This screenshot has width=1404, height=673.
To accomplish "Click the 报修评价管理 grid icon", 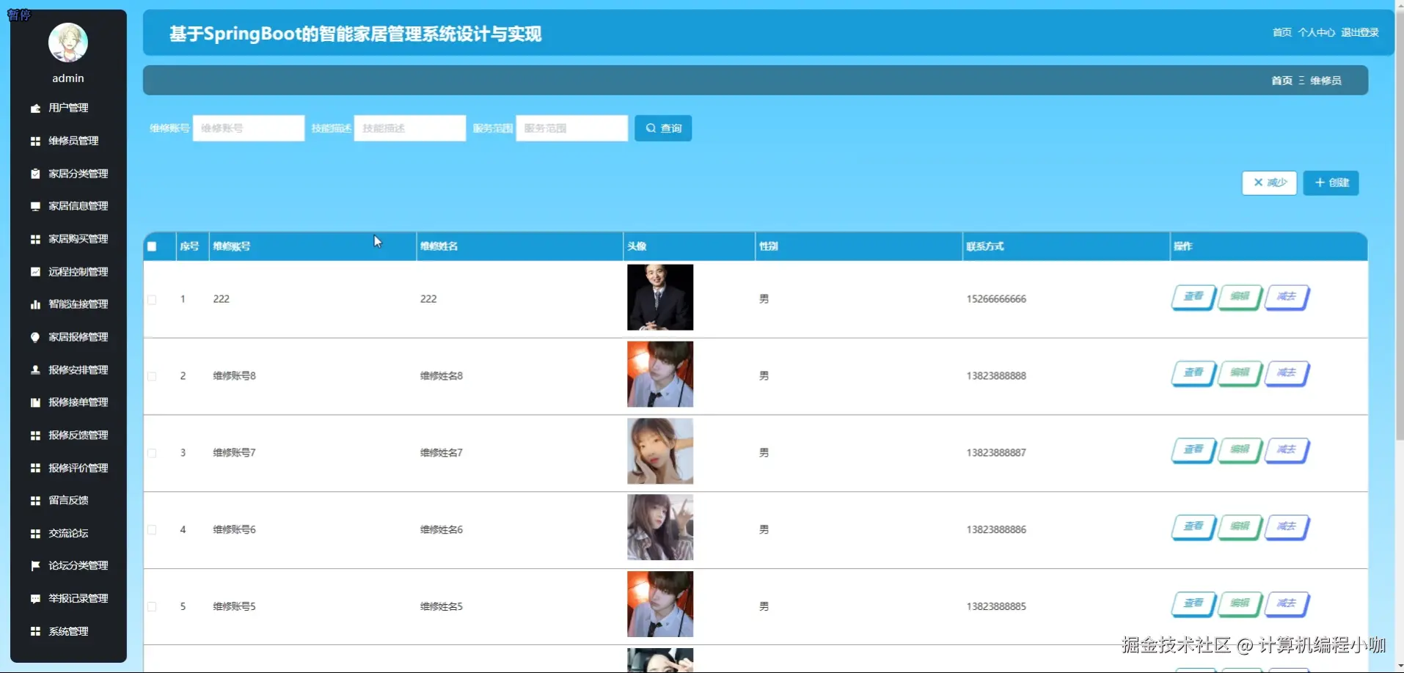I will coord(35,468).
